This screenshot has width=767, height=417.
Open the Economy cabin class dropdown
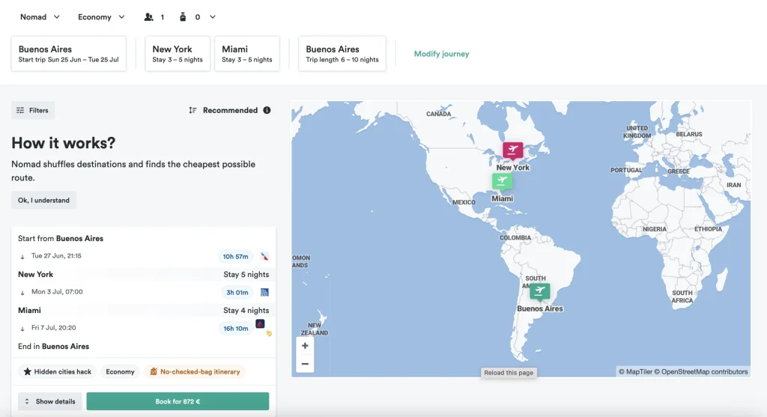coord(101,17)
